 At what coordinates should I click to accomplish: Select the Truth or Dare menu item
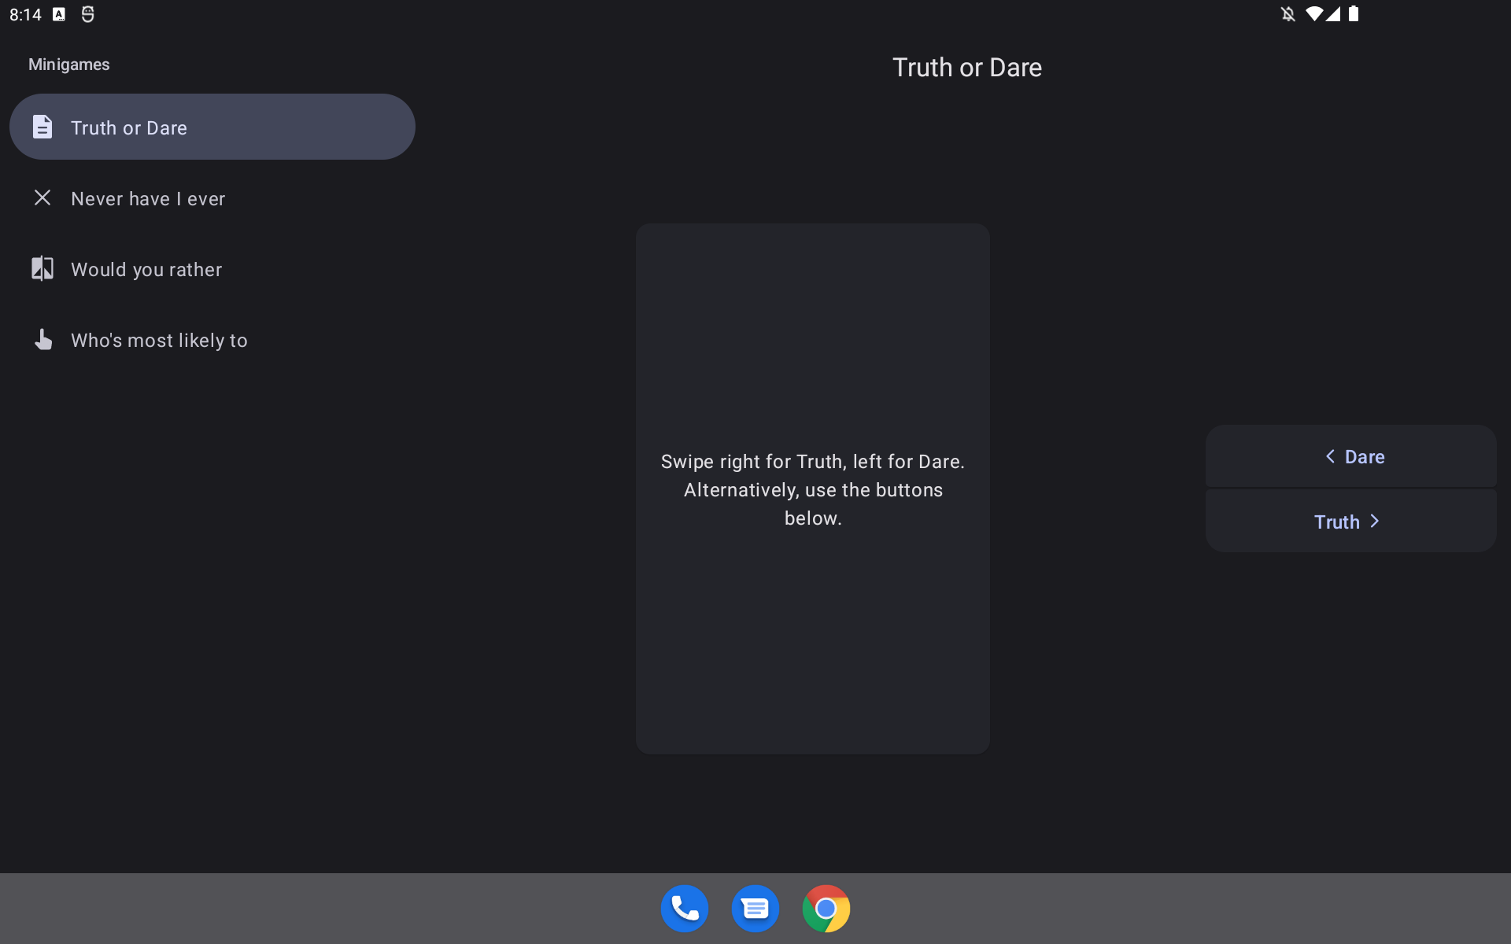point(212,127)
